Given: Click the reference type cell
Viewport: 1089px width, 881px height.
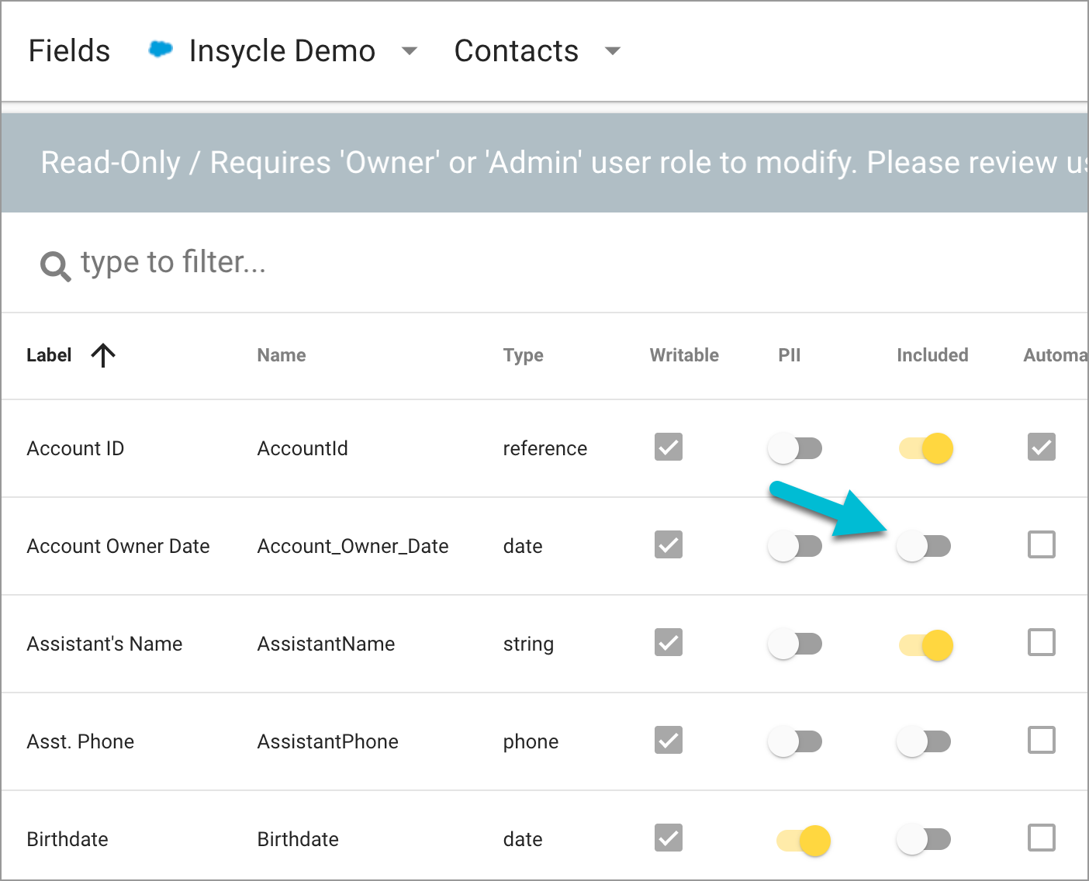Looking at the screenshot, I should pos(545,448).
